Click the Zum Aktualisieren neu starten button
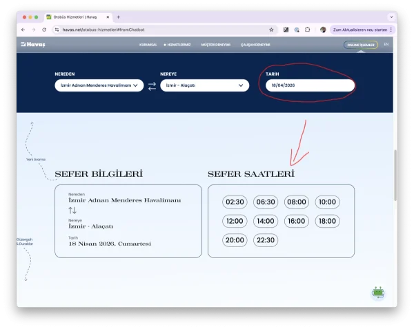The image size is (414, 329). pyautogui.click(x=360, y=30)
